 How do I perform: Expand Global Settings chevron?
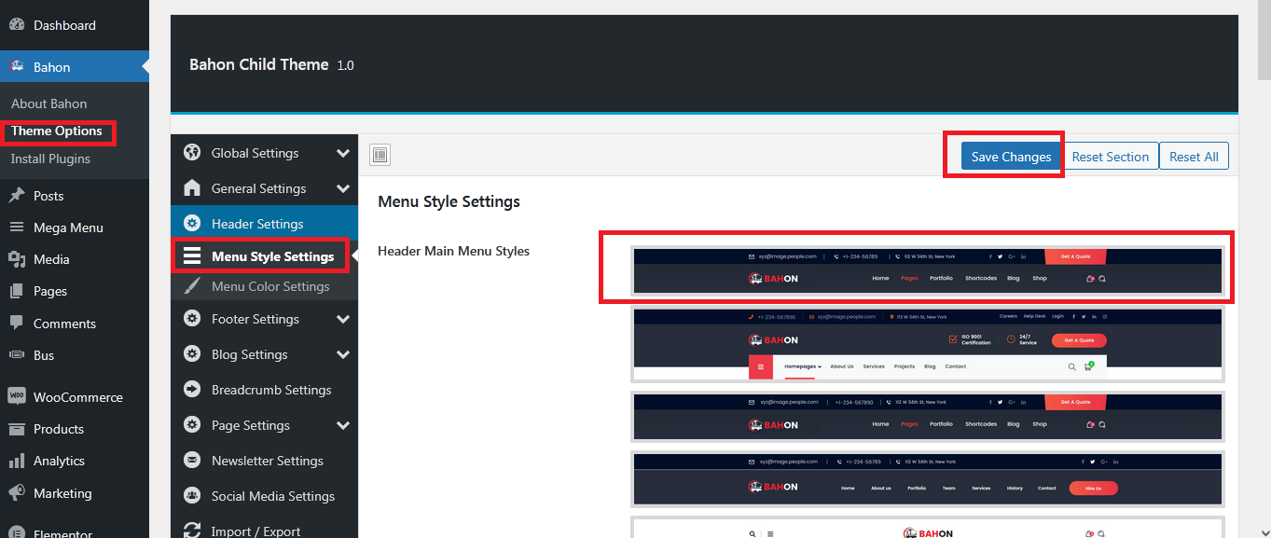click(343, 153)
